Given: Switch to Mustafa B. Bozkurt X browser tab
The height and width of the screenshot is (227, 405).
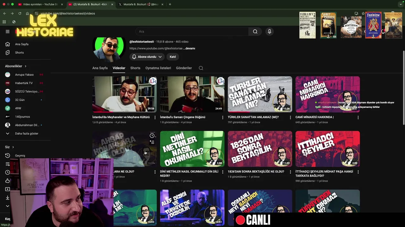Looking at the screenshot, I should [x=141, y=4].
